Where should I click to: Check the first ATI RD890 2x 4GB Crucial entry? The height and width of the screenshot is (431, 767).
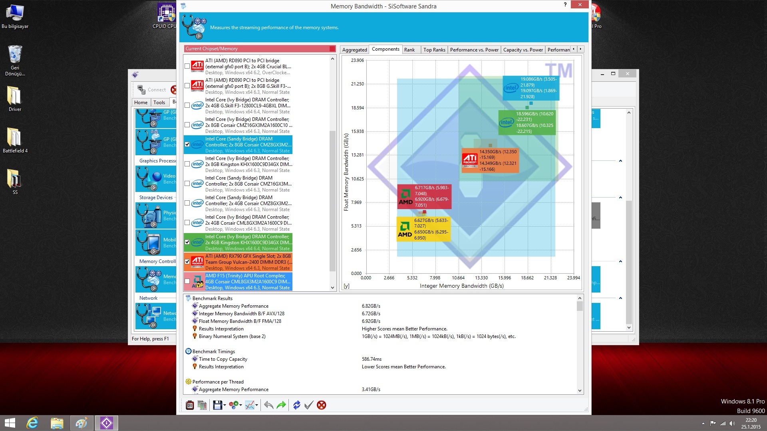(187, 66)
